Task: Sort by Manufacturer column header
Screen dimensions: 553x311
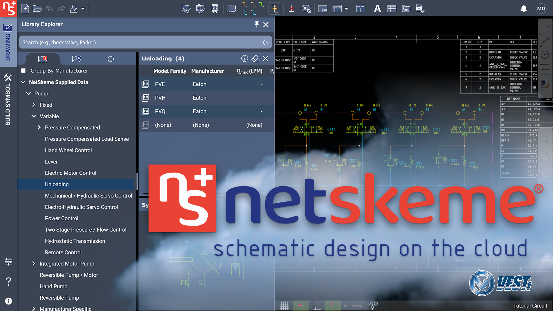Action: [207, 71]
